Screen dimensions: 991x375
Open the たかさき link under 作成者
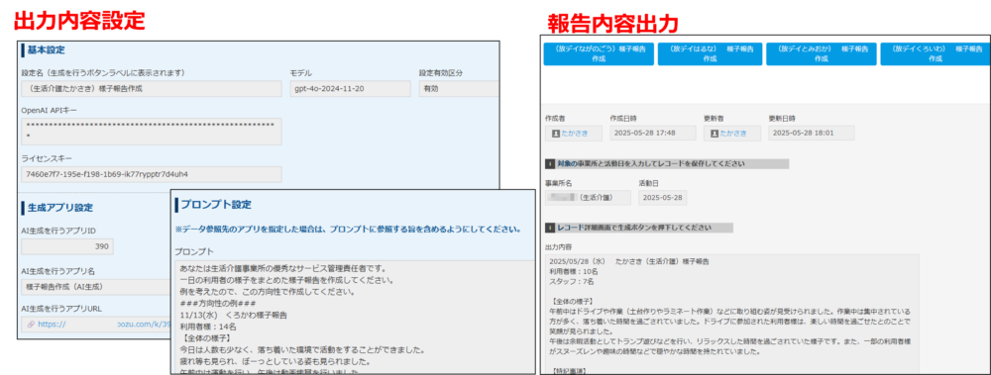click(575, 134)
